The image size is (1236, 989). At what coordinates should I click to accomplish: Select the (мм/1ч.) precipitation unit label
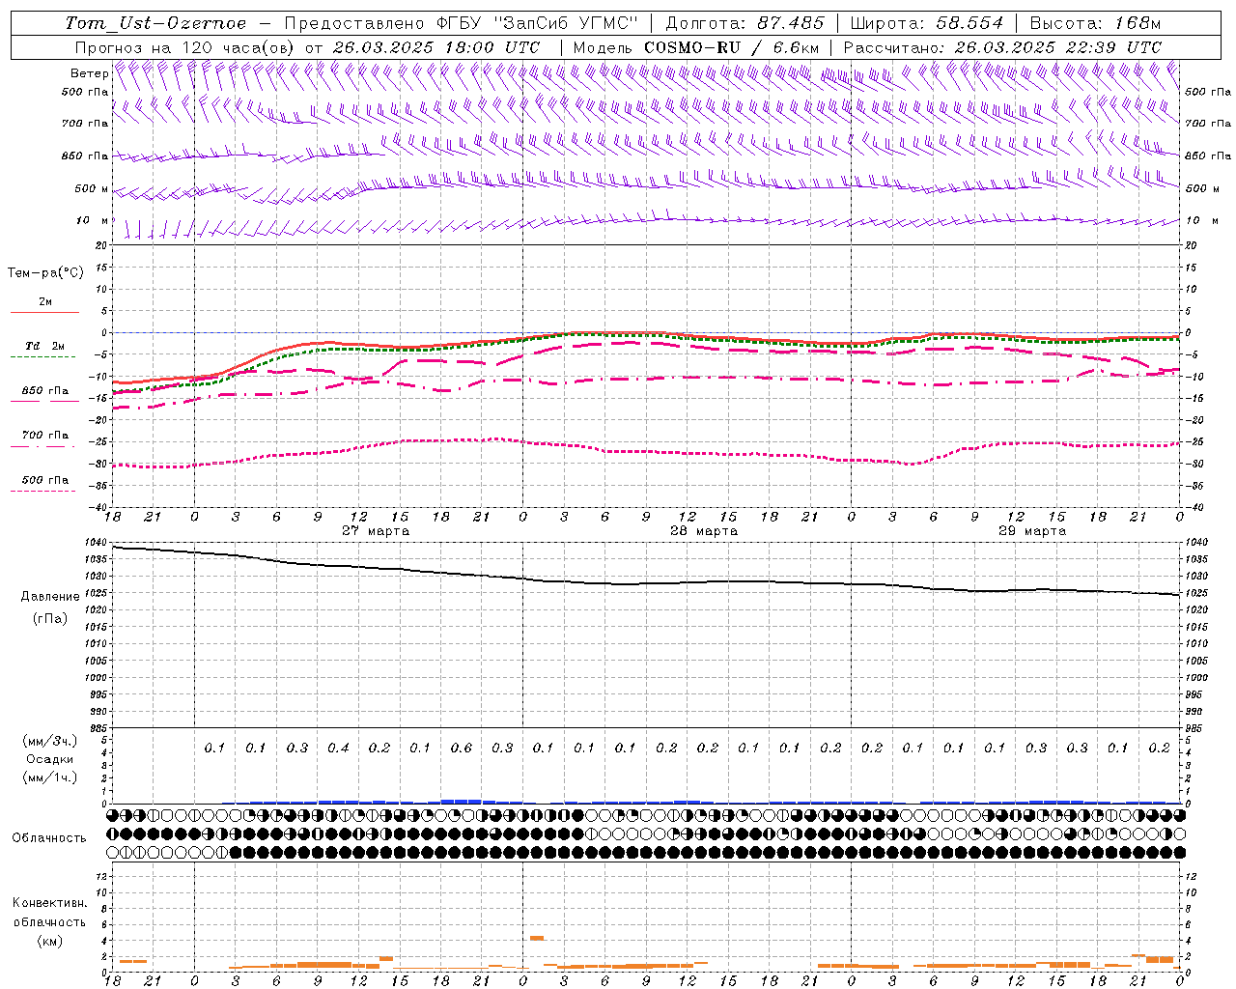[x=50, y=777]
